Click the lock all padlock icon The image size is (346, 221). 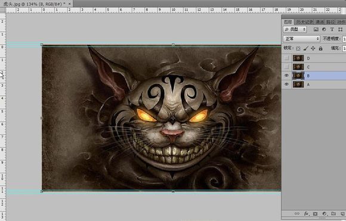[x=320, y=48]
